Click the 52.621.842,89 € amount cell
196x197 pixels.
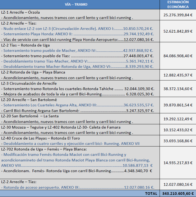[x=178, y=31]
